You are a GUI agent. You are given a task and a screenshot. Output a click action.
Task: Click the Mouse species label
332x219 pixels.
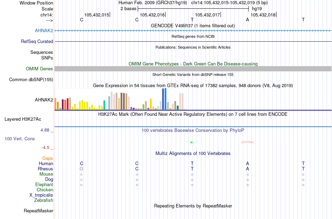pos(46,174)
